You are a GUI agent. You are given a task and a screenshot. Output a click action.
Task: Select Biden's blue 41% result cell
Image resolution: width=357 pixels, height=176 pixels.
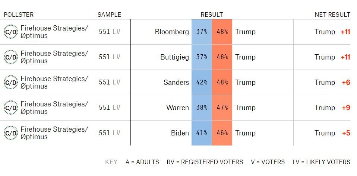click(x=202, y=133)
